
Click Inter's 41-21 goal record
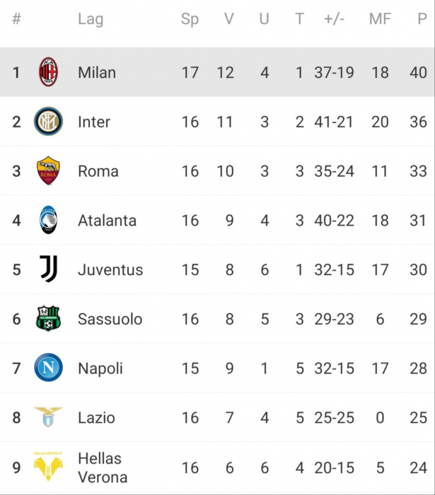point(334,122)
